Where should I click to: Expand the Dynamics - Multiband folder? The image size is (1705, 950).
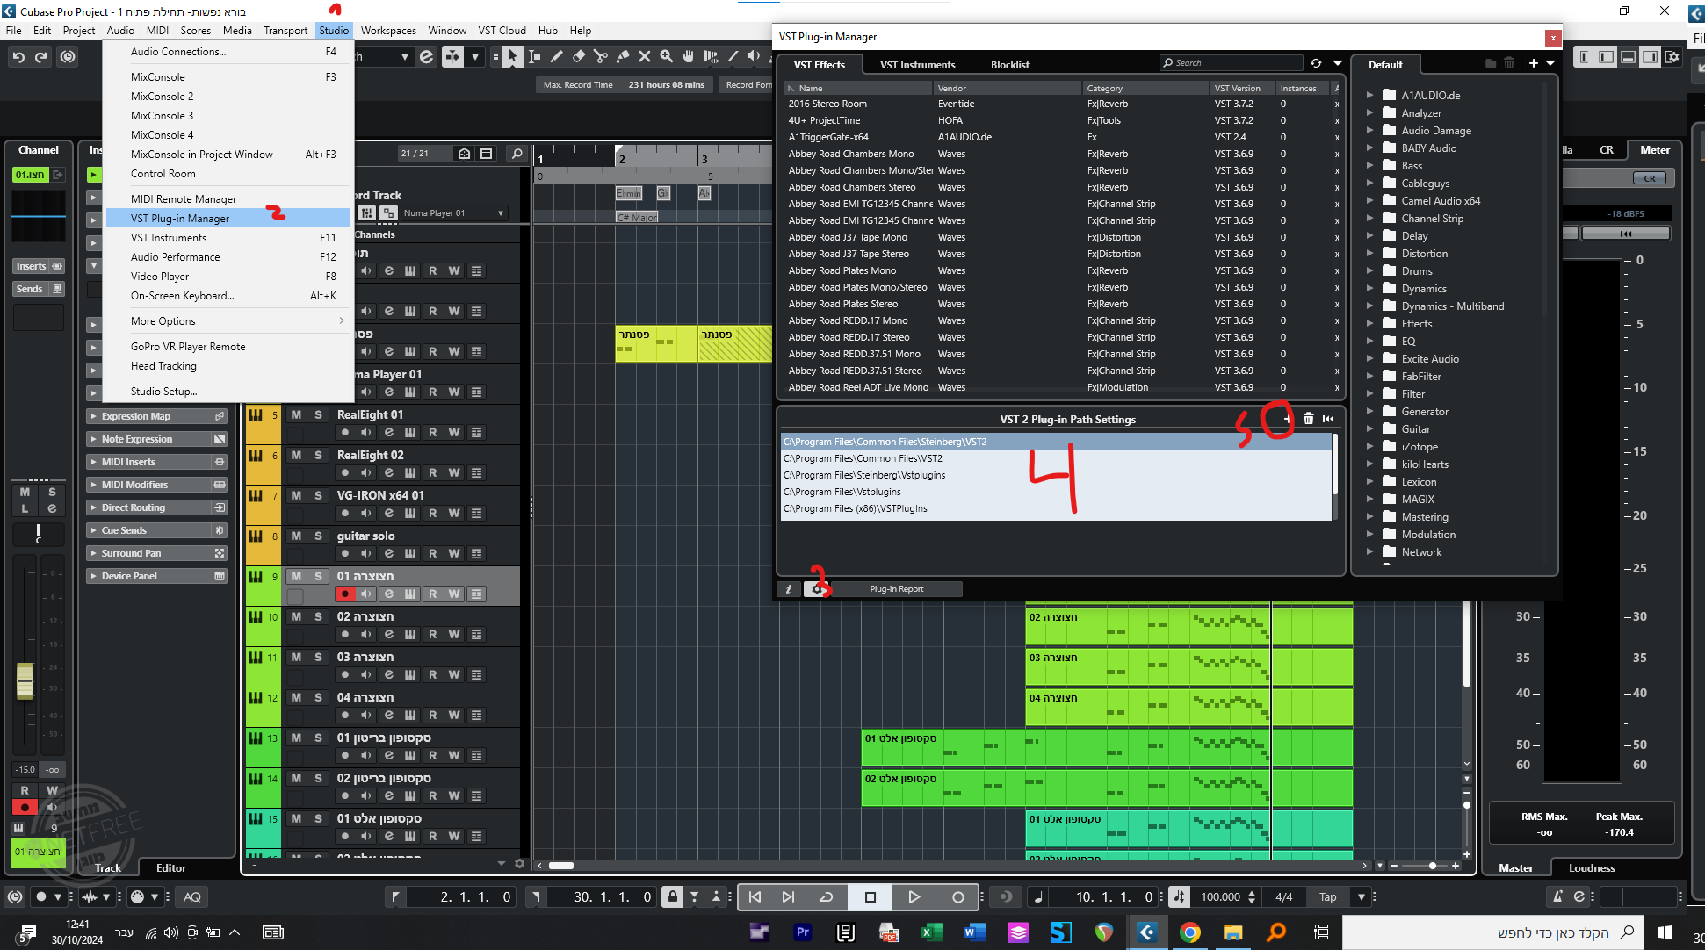pos(1369,306)
